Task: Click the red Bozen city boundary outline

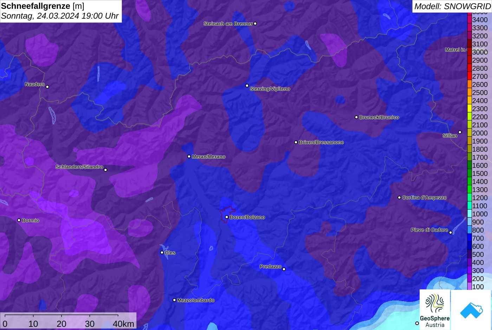Action: (x=227, y=214)
